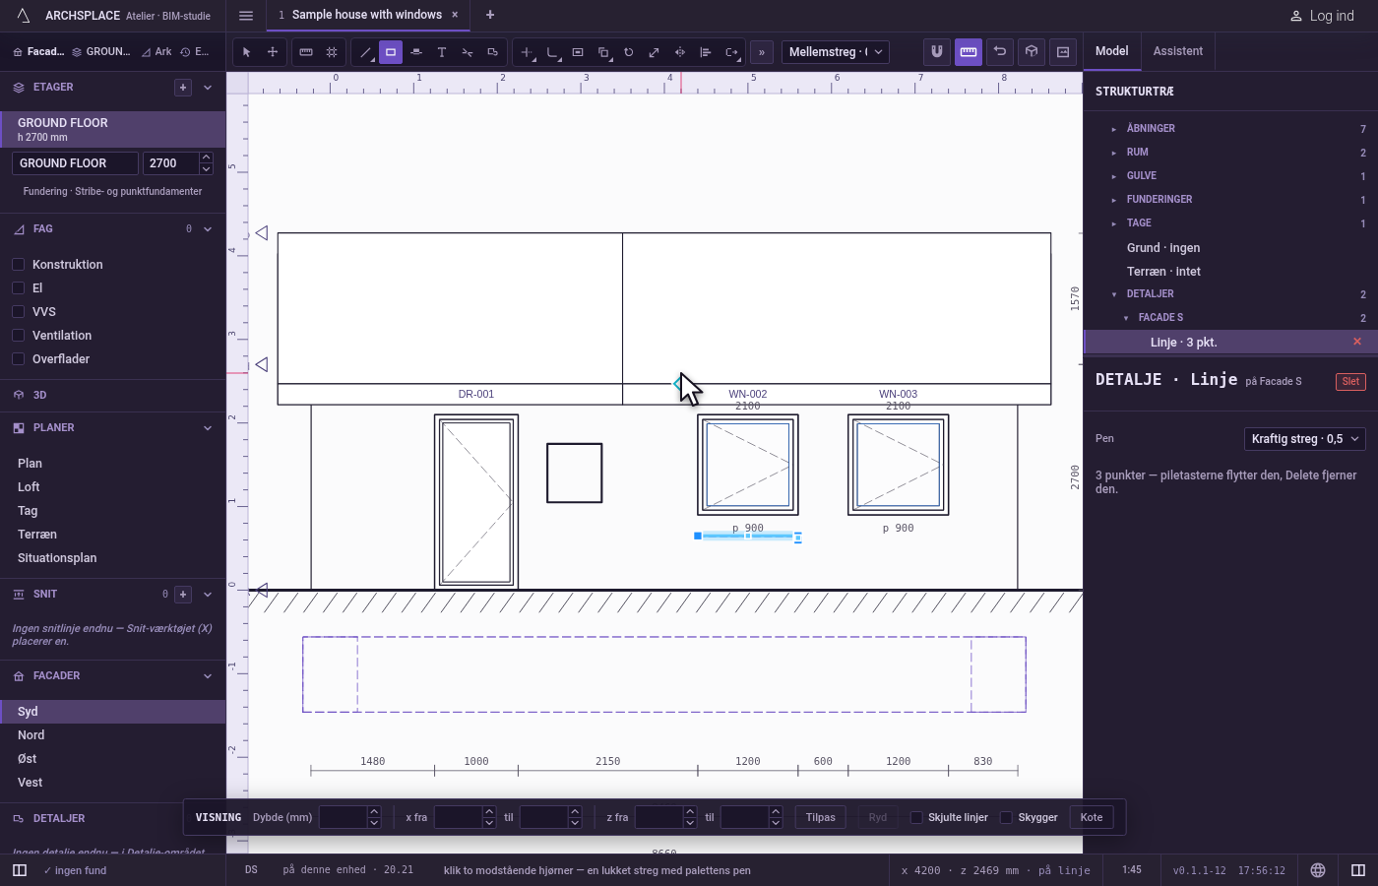Switch to the Assistent tab

(1178, 51)
